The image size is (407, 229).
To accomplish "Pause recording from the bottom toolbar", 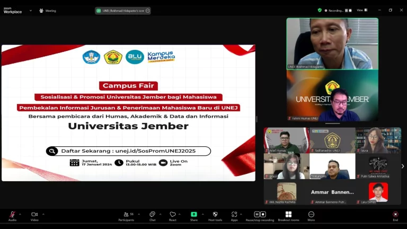I will 256,215.
